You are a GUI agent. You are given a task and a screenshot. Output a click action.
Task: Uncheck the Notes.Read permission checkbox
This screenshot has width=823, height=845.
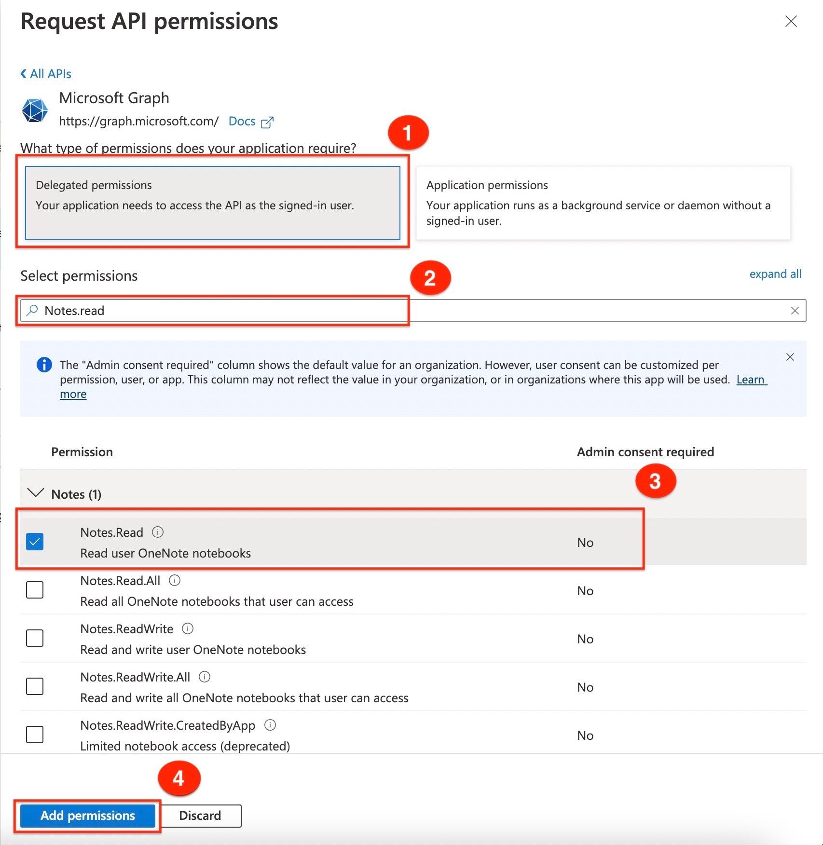35,542
